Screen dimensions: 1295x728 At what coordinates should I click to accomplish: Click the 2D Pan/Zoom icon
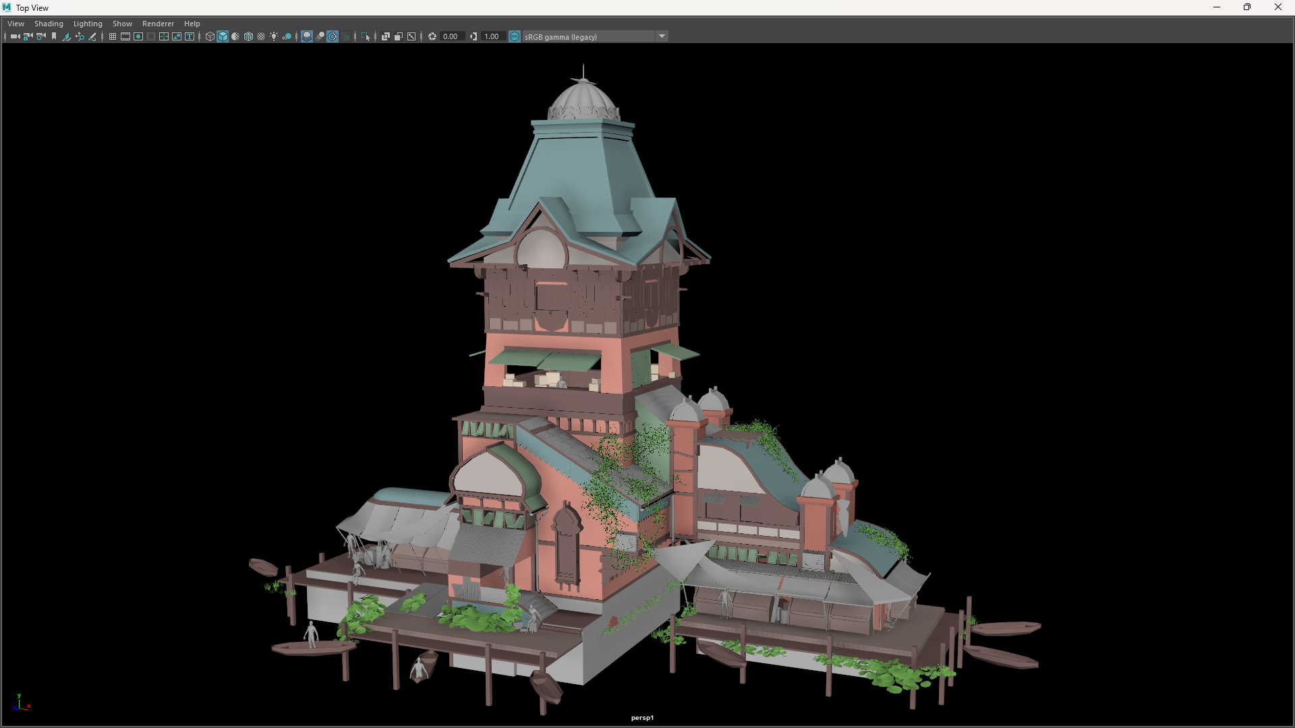point(80,36)
